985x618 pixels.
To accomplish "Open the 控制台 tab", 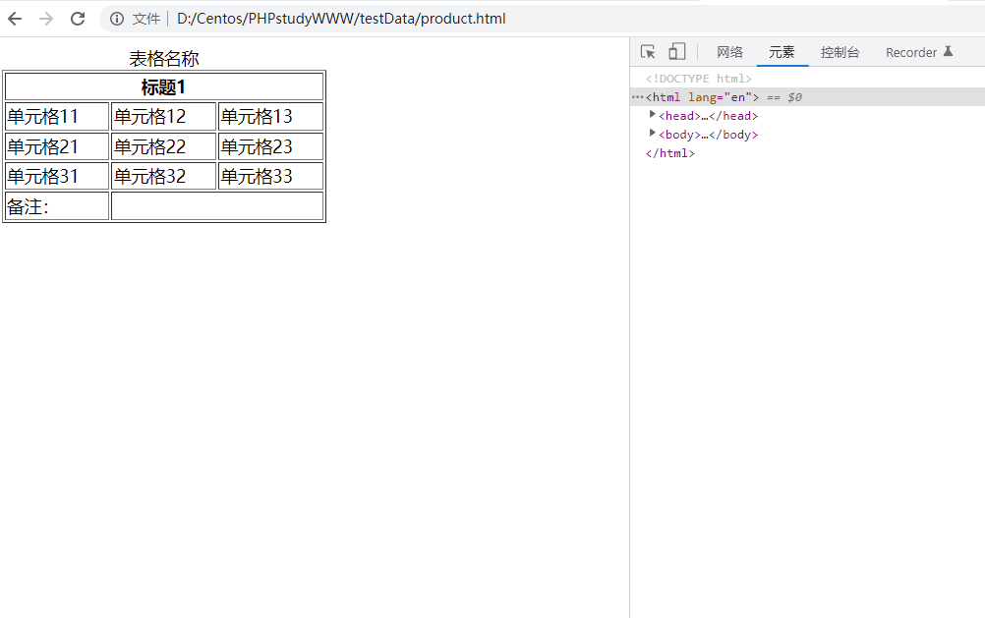I will pos(840,52).
